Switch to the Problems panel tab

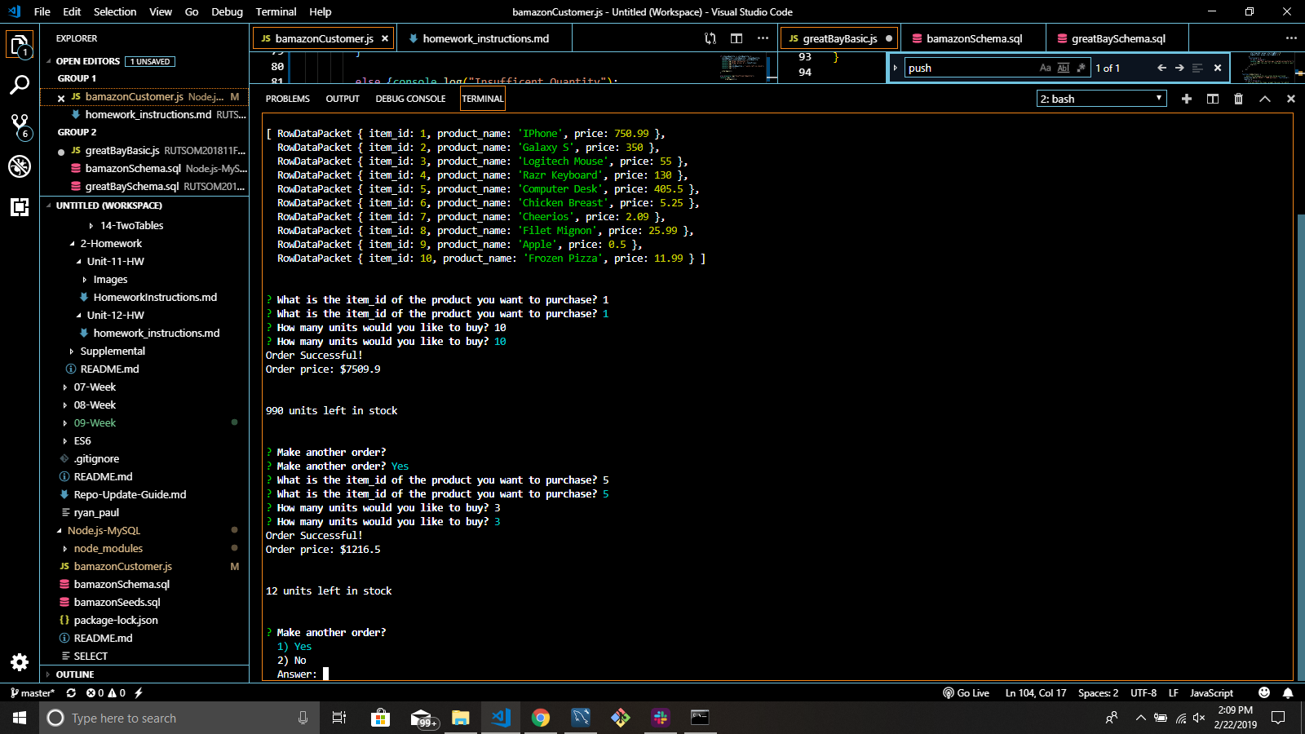287,99
